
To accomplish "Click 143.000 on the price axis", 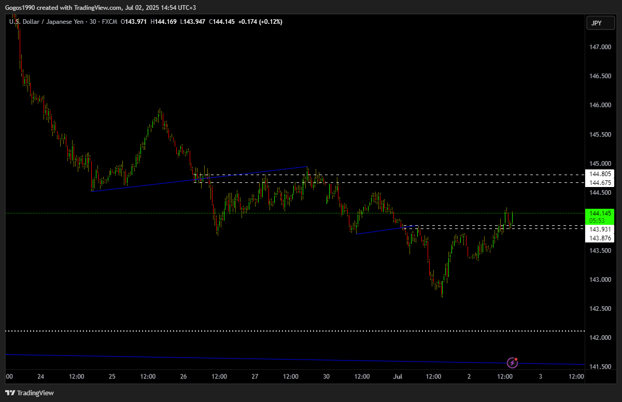I will (600, 280).
